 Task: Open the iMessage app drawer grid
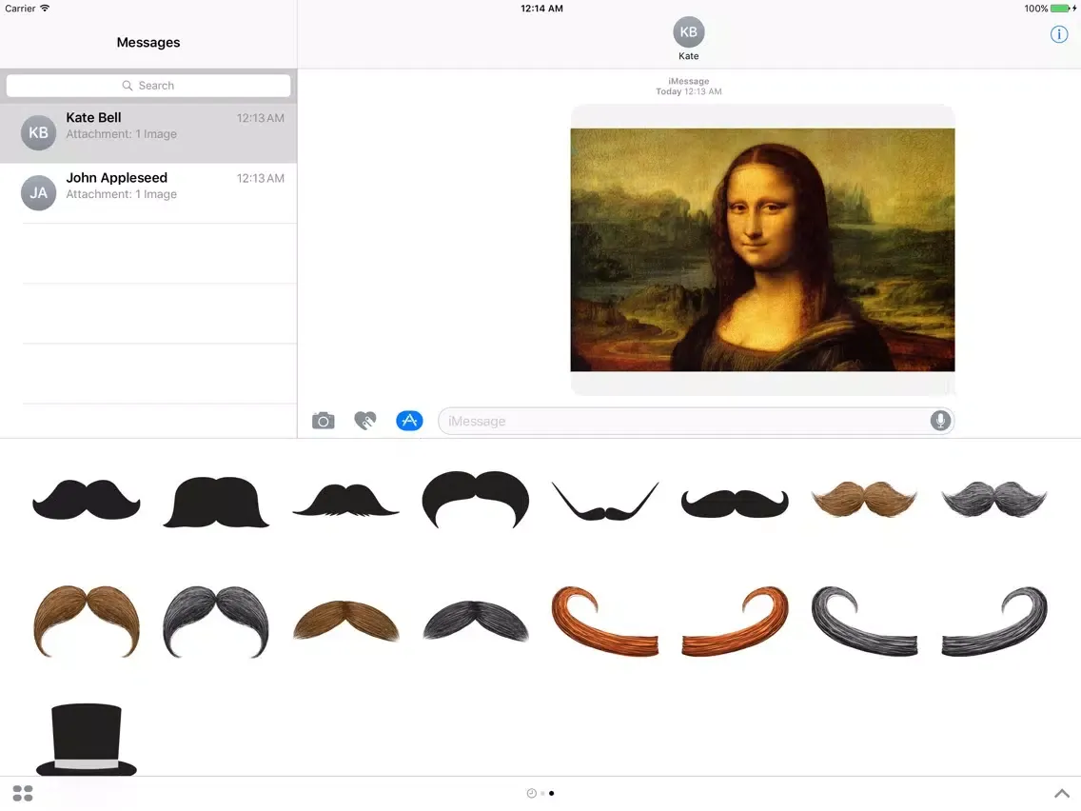pyautogui.click(x=23, y=794)
